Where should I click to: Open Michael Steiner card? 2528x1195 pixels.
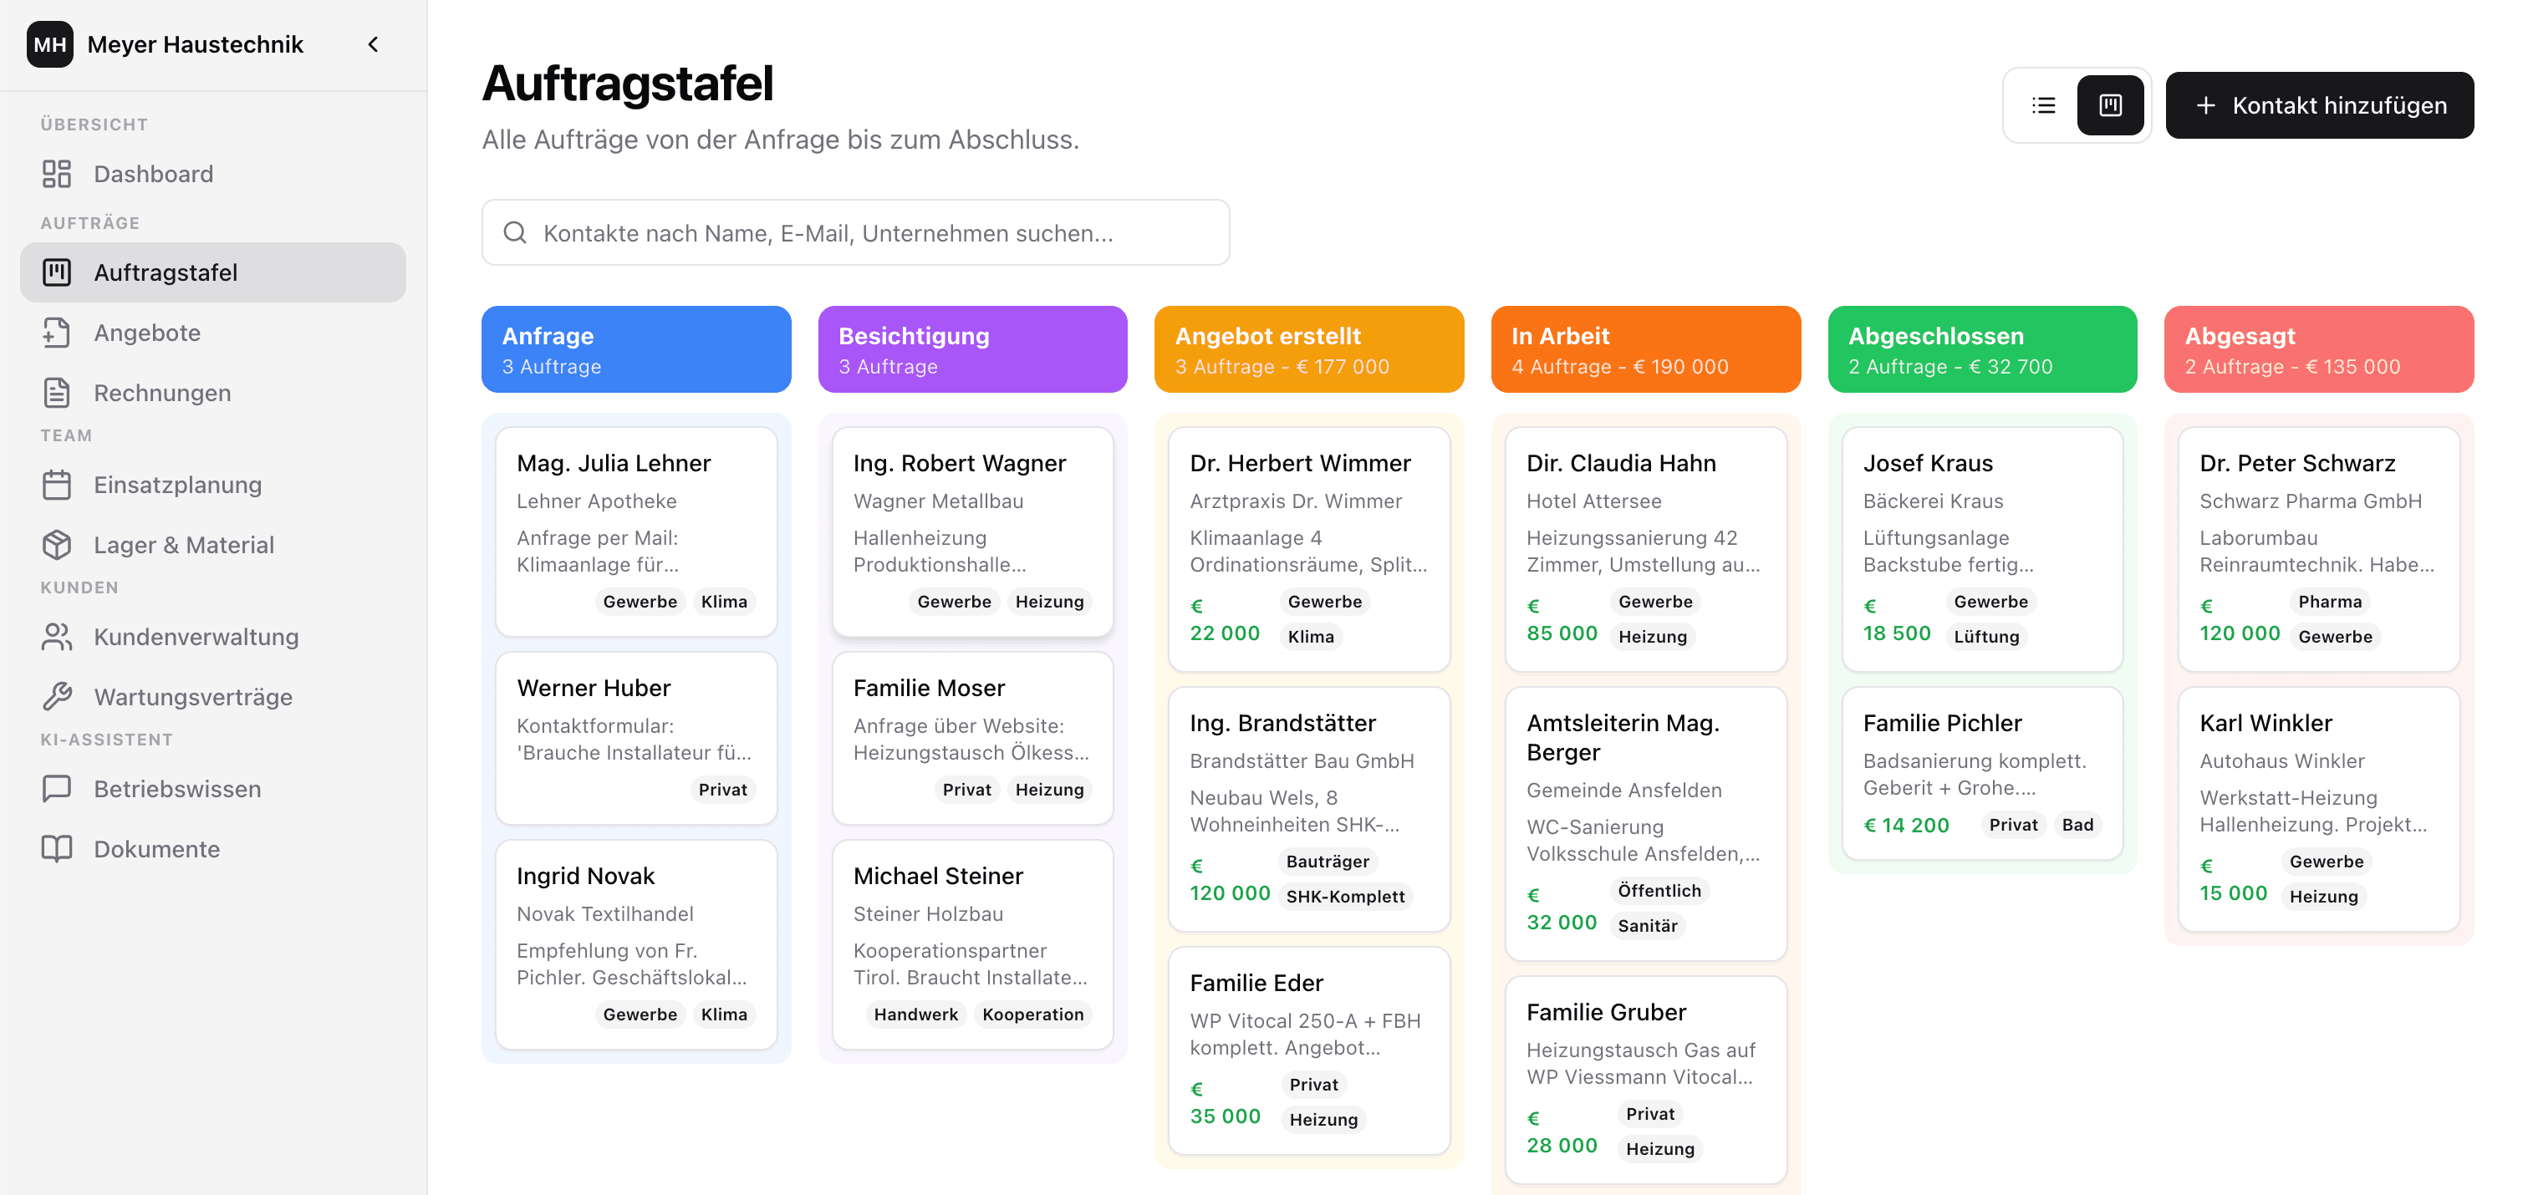[x=972, y=943]
